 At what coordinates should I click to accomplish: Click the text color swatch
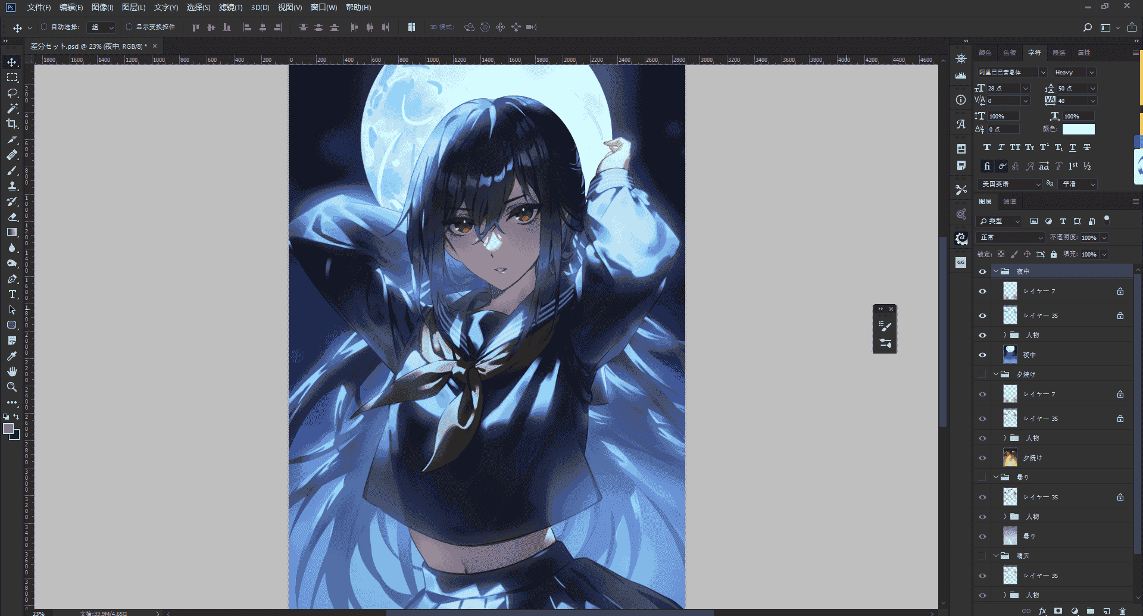(1078, 129)
